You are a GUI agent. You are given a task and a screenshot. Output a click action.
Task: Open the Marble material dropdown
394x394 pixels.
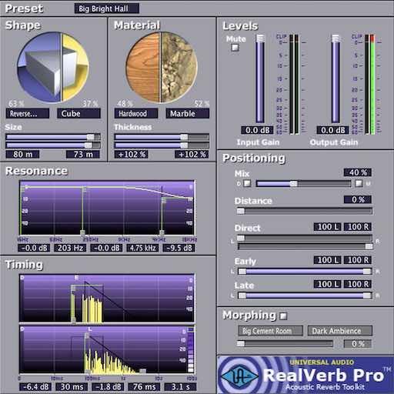click(x=188, y=113)
